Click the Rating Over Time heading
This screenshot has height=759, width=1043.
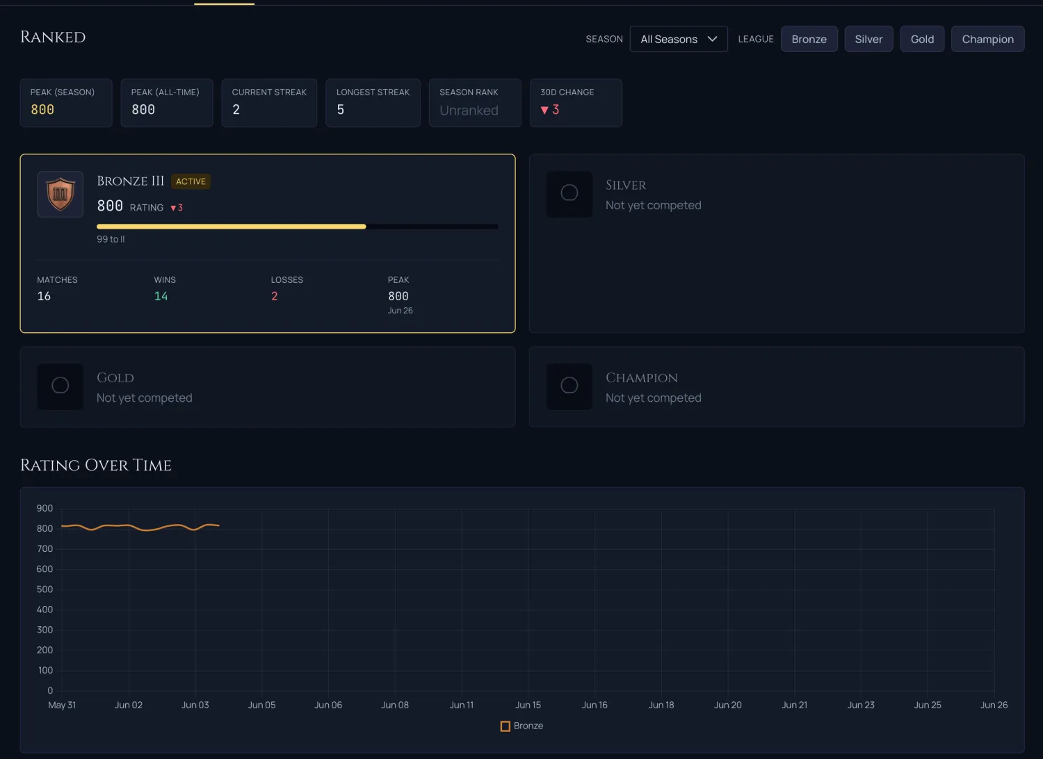(x=96, y=465)
